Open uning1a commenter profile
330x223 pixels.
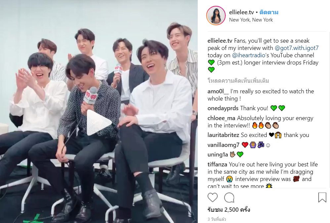218,155
